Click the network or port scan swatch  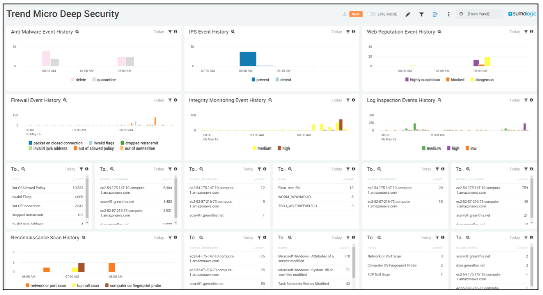(28, 286)
